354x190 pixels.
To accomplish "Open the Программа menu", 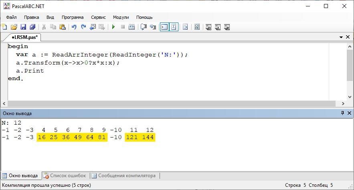I will [x=73, y=17].
